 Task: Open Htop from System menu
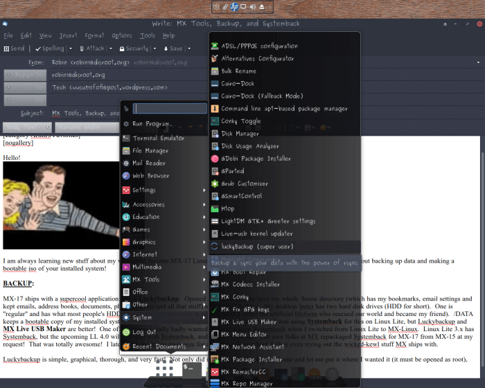click(285, 209)
